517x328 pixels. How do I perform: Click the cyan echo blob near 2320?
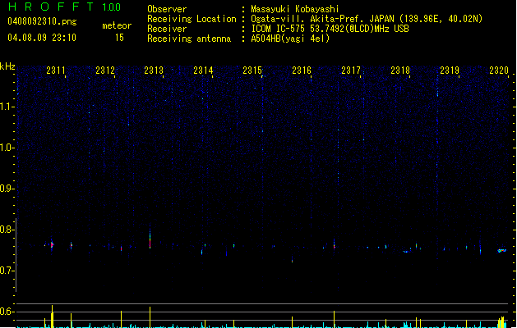pyautogui.click(x=501, y=251)
